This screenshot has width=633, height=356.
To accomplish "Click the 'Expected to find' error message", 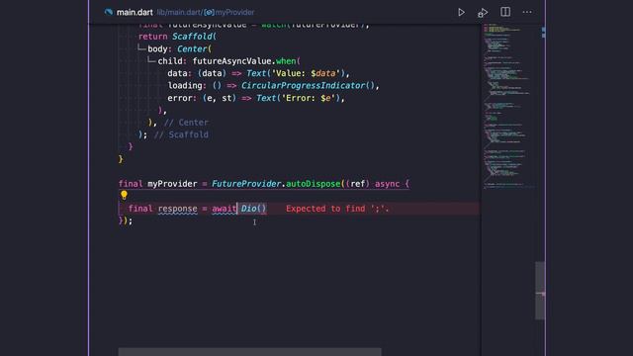I will tap(337, 209).
